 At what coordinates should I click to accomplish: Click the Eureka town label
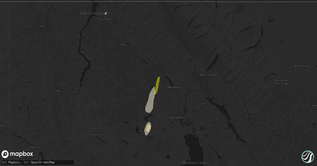pos(105,19)
